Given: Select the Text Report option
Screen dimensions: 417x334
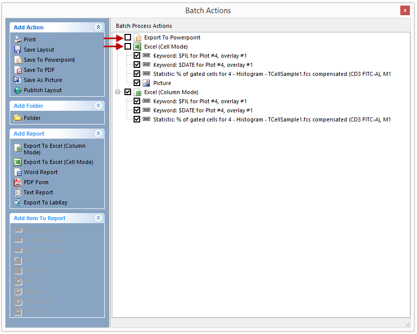Looking at the screenshot, I should pyautogui.click(x=38, y=192).
